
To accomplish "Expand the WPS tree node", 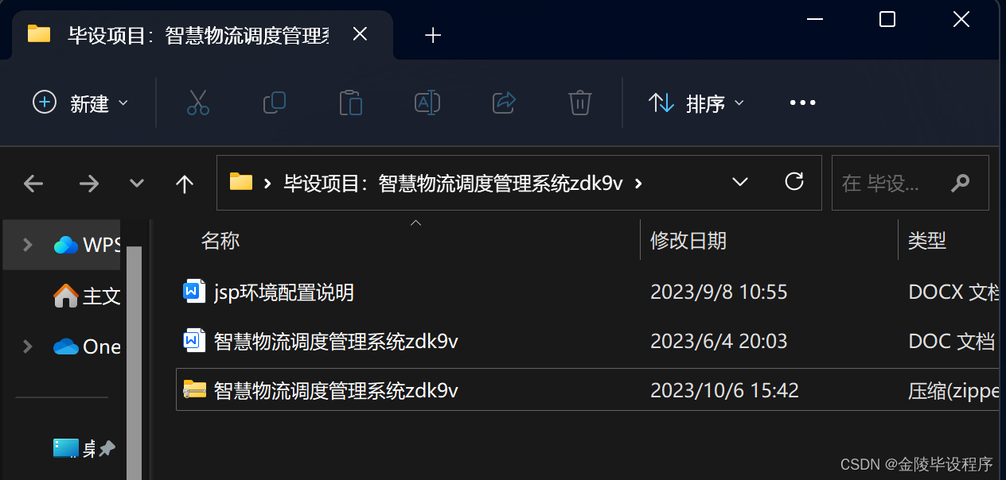I will 27,244.
